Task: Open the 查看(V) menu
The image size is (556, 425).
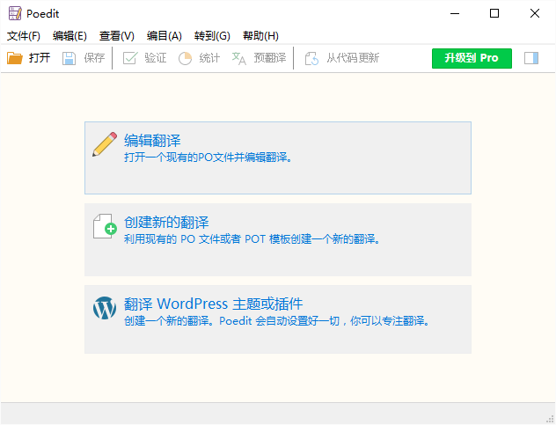Action: click(117, 36)
